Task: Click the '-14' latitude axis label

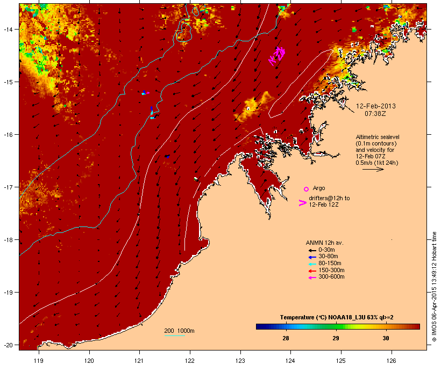Action: point(8,29)
